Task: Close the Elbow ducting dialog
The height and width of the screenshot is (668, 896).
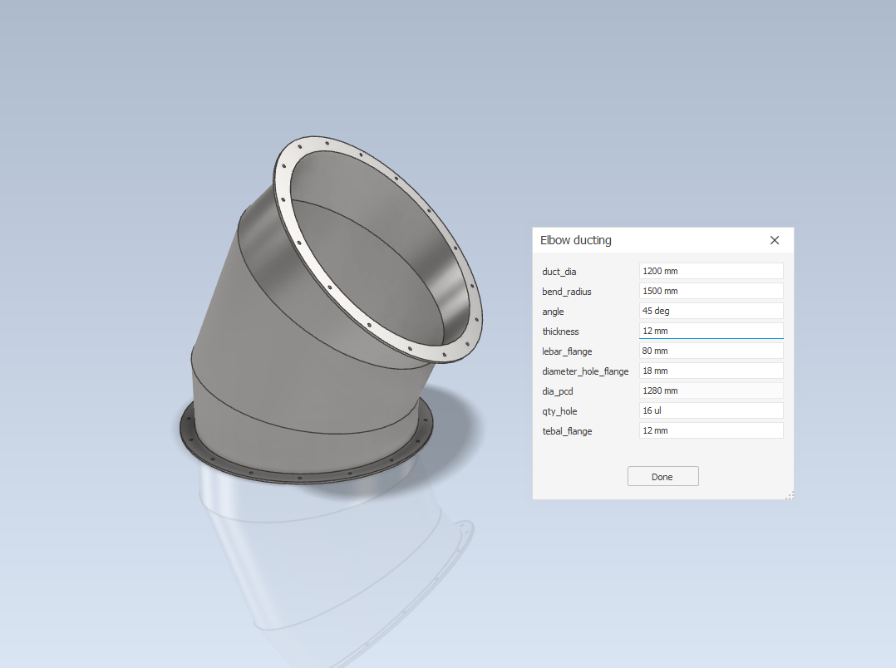Action: tap(775, 241)
